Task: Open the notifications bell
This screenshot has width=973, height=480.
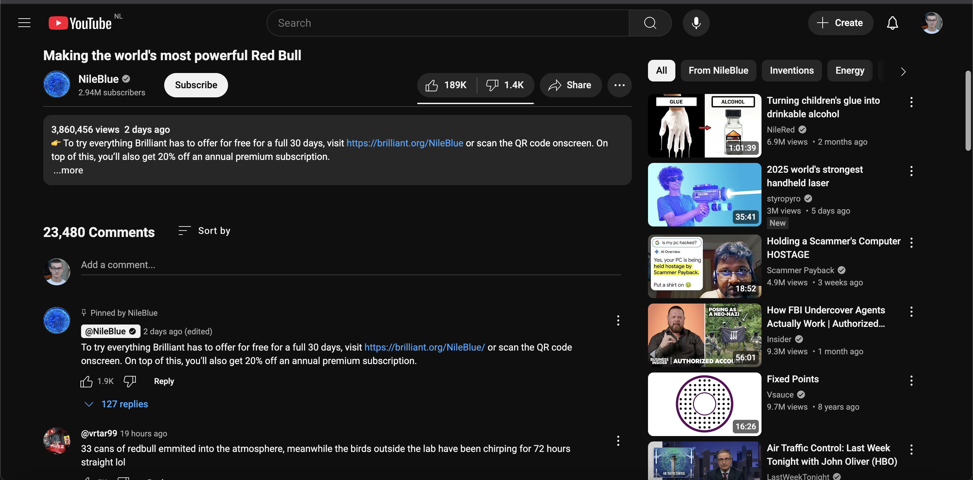Action: point(892,23)
